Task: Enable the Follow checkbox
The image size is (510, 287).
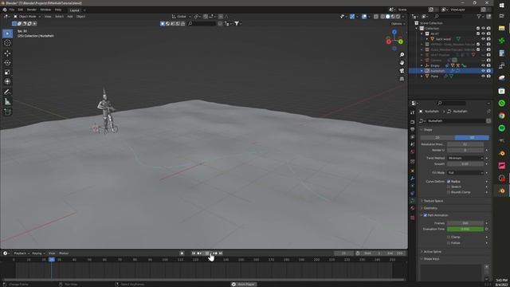Action: 449,242
